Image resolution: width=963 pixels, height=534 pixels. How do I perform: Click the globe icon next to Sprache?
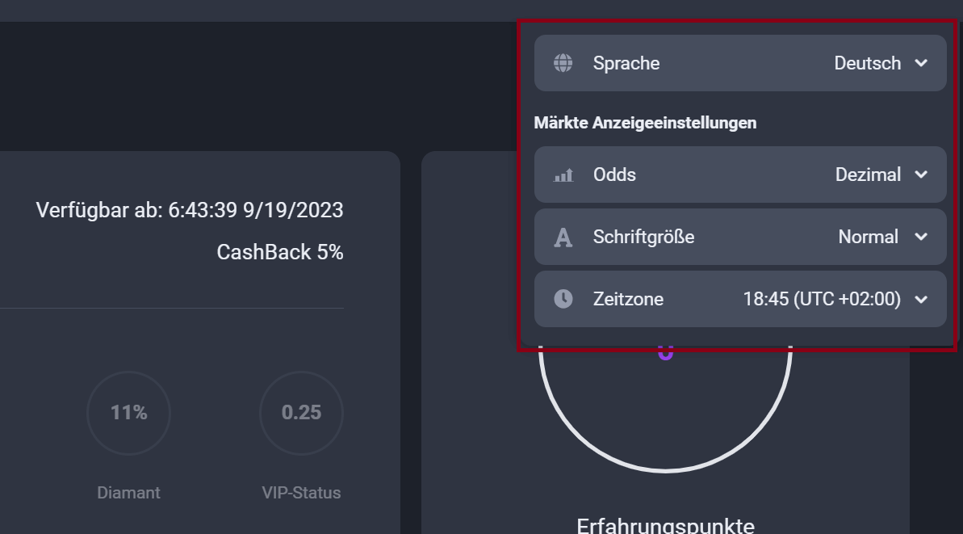[x=562, y=62]
